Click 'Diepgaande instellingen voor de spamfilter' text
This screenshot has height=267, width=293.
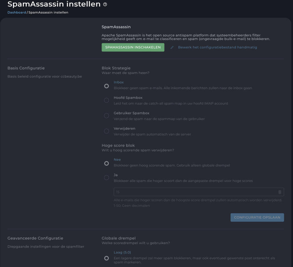(46, 247)
